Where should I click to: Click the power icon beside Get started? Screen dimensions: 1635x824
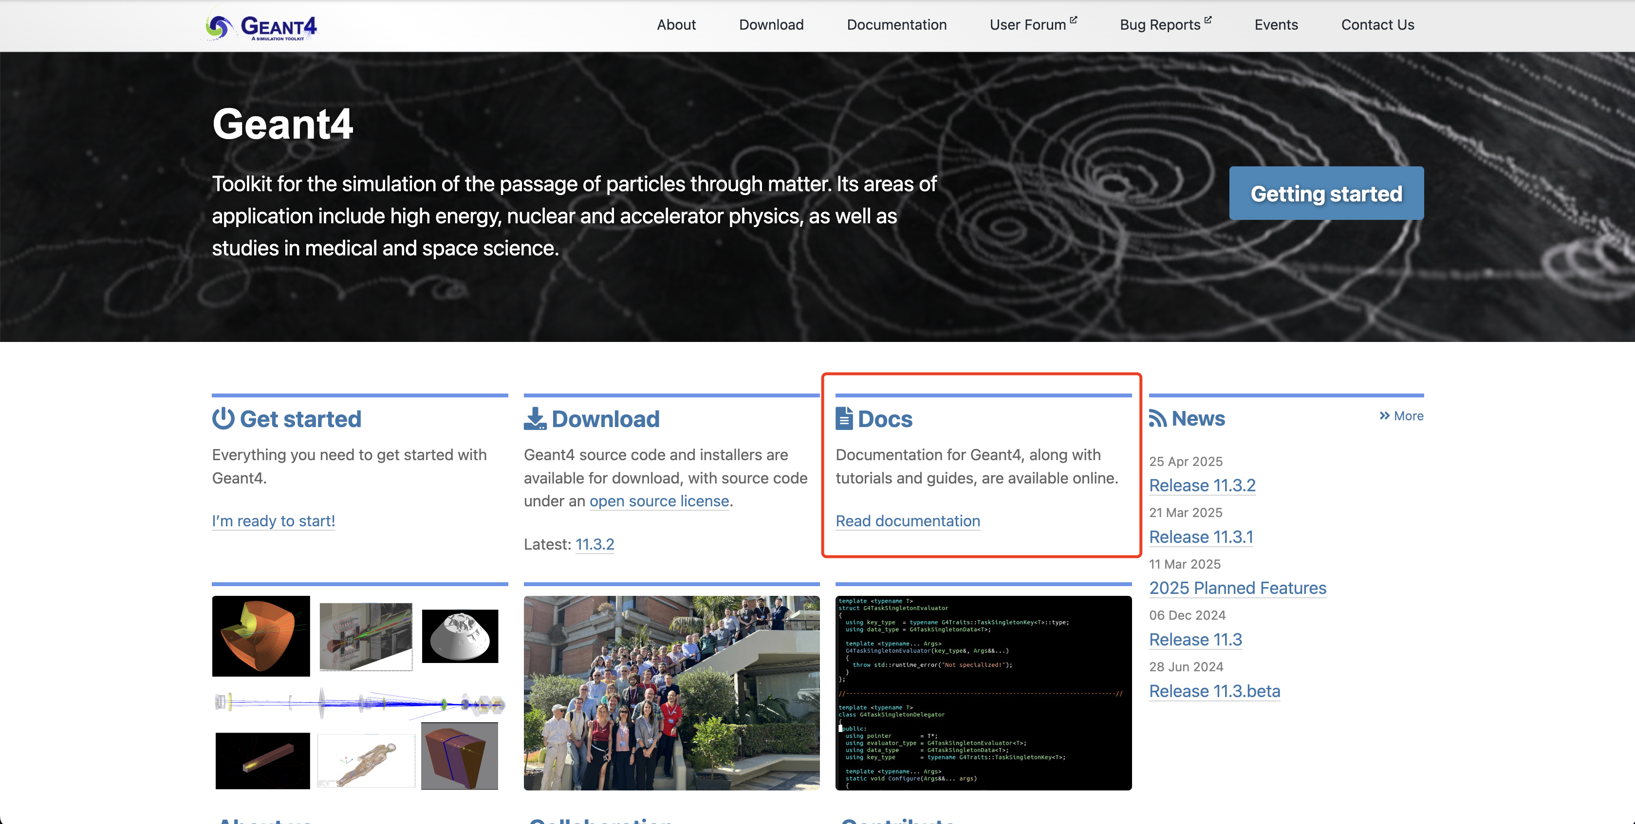pyautogui.click(x=223, y=419)
